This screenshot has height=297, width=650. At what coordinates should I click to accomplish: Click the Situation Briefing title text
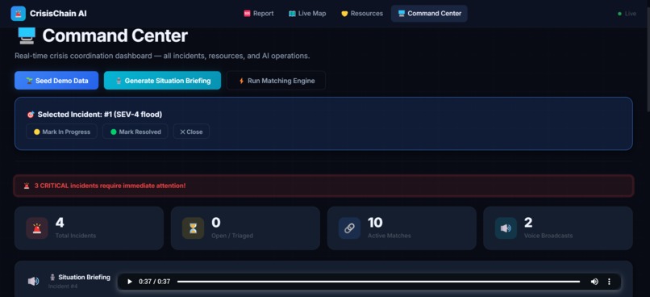pos(84,277)
